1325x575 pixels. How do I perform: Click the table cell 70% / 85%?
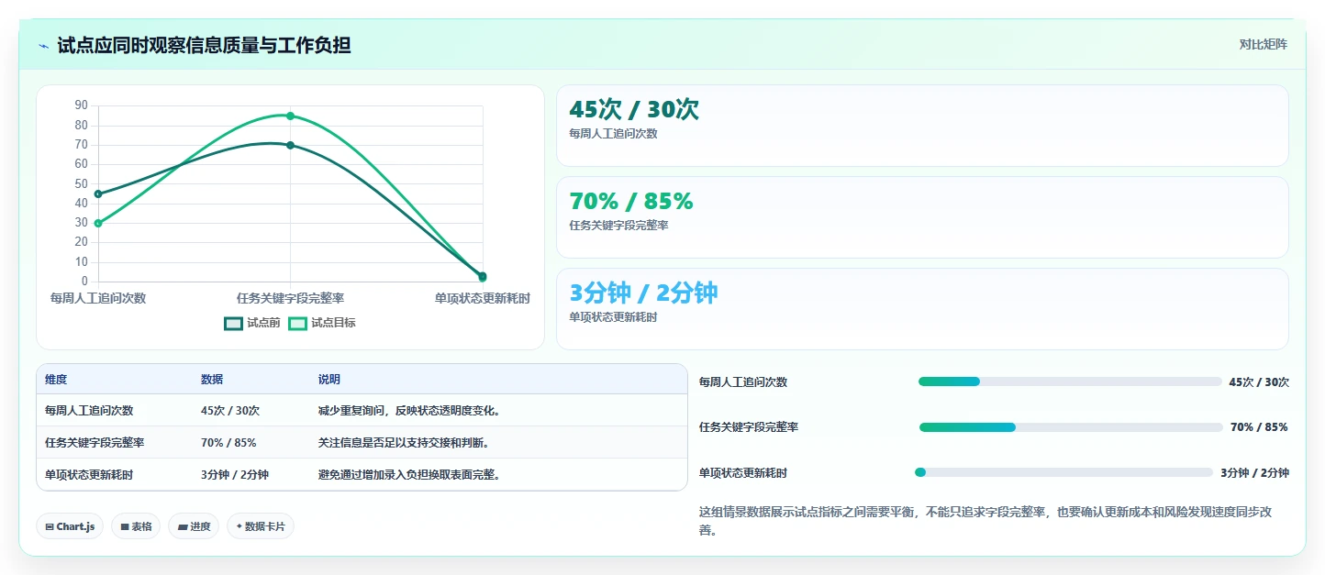(228, 443)
